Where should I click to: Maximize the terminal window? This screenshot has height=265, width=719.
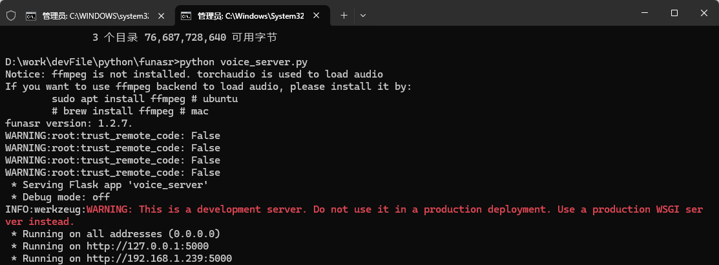pos(674,13)
